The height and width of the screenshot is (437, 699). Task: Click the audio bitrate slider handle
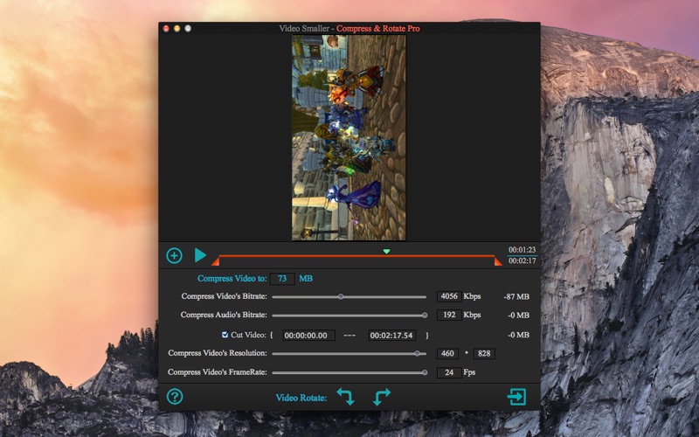[425, 316]
